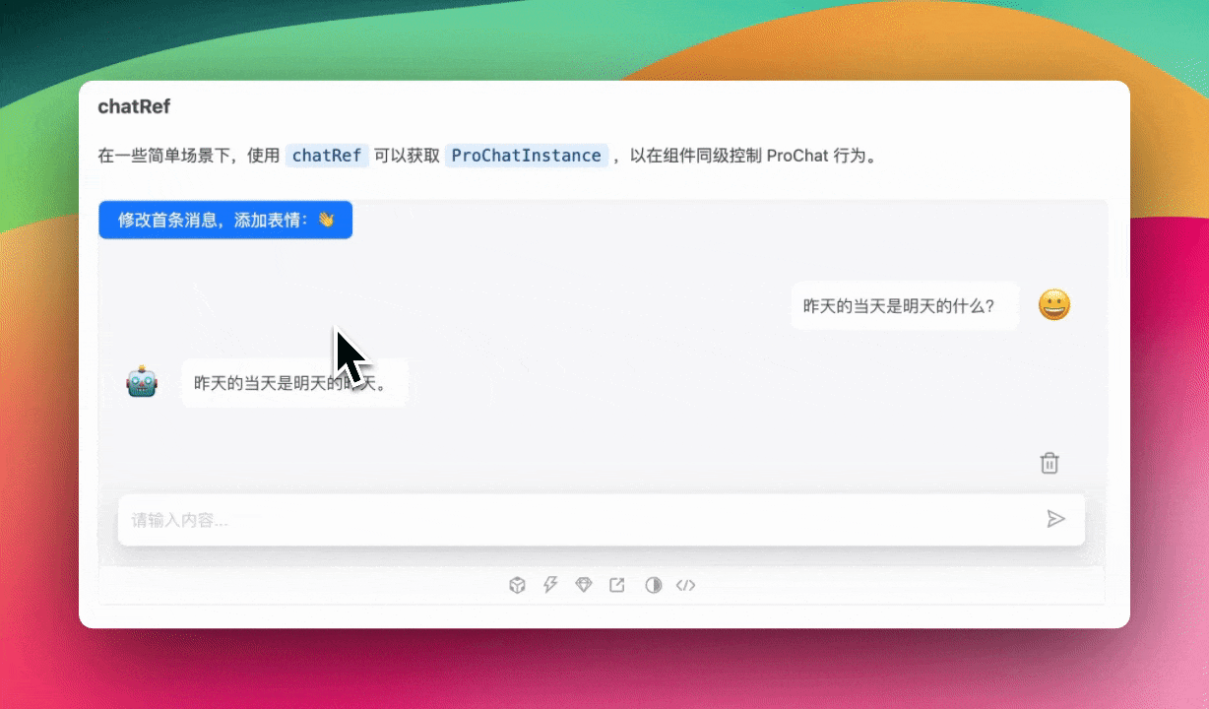Click the chatRef heading
This screenshot has width=1209, height=709.
point(134,106)
